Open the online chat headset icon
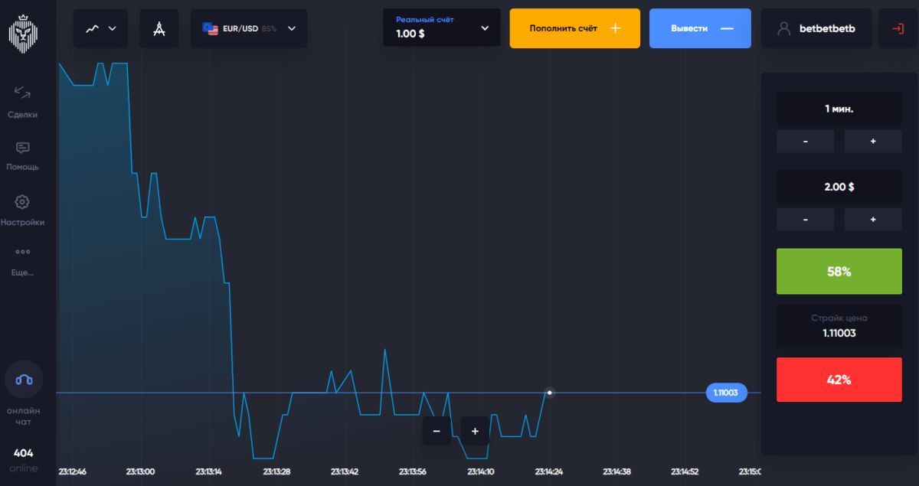This screenshot has height=486, width=919. point(23,379)
